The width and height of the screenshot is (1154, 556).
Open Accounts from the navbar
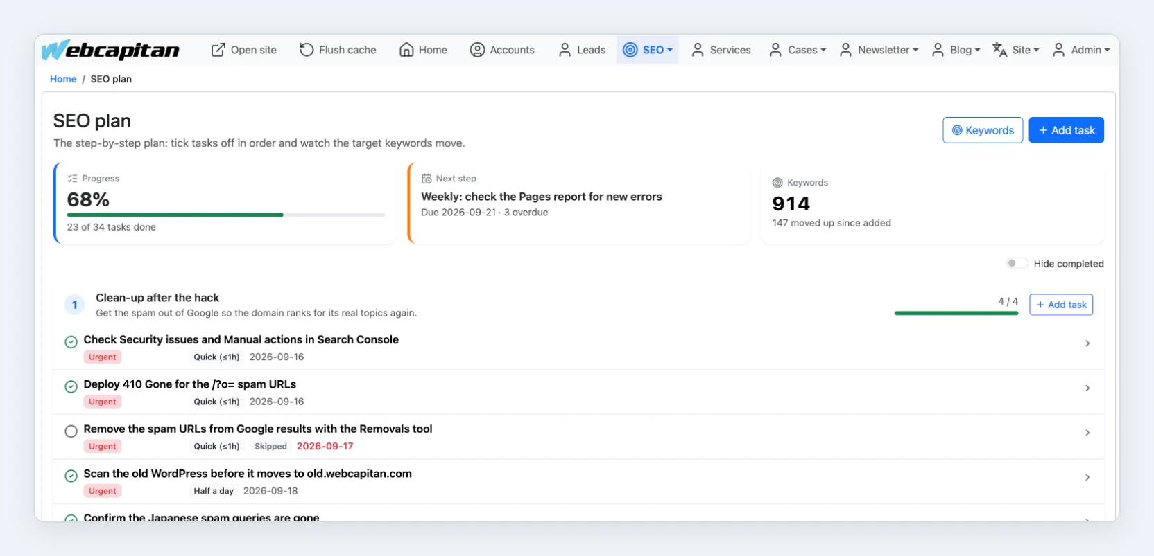point(502,50)
